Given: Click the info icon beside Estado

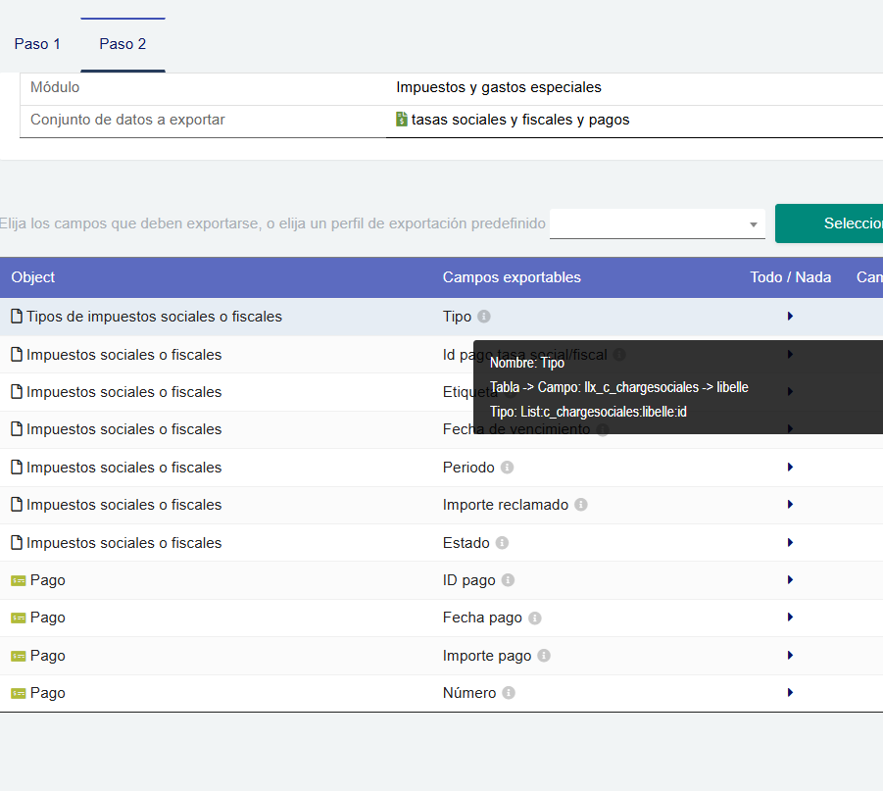Looking at the screenshot, I should (x=502, y=543).
